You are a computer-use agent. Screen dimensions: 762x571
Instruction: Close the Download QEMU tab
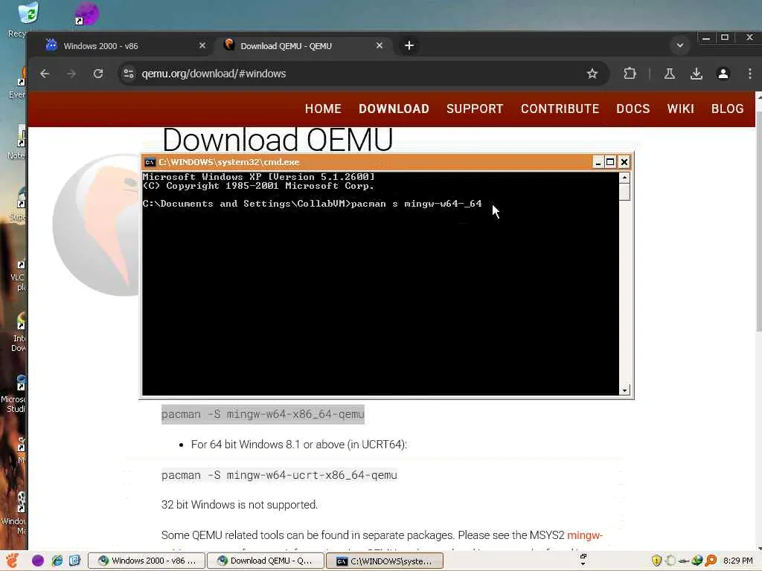380,45
